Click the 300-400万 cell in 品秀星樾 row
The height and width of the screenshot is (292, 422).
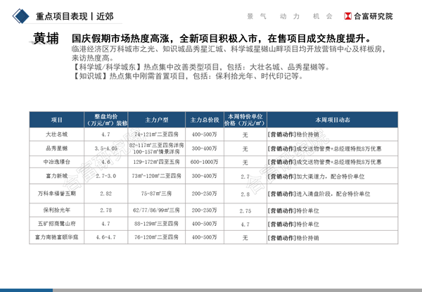click(x=205, y=148)
